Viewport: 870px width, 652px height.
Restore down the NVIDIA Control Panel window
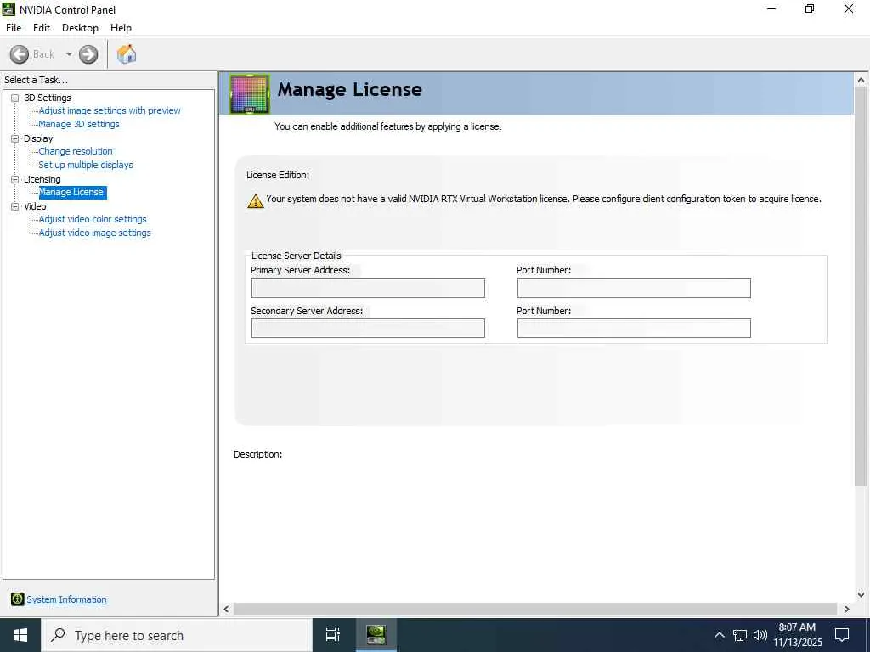(810, 9)
